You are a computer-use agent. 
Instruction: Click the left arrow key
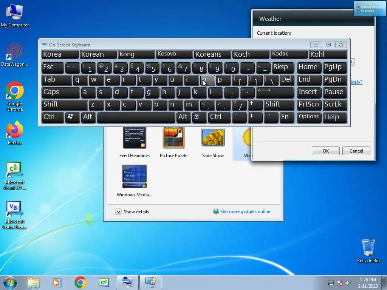[239, 117]
